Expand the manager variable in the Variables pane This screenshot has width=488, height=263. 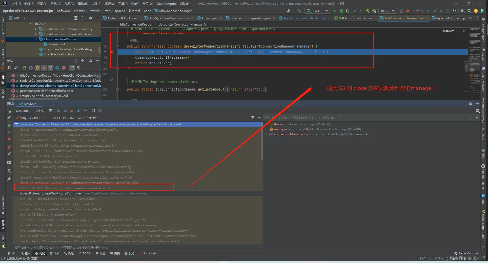266,129
